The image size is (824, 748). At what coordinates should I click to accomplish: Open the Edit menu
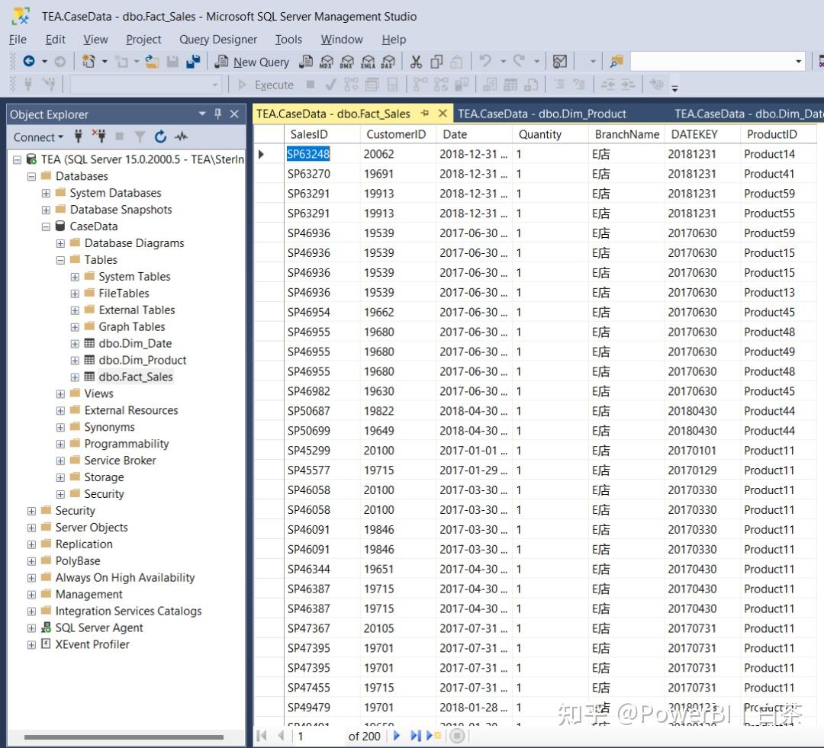[55, 40]
